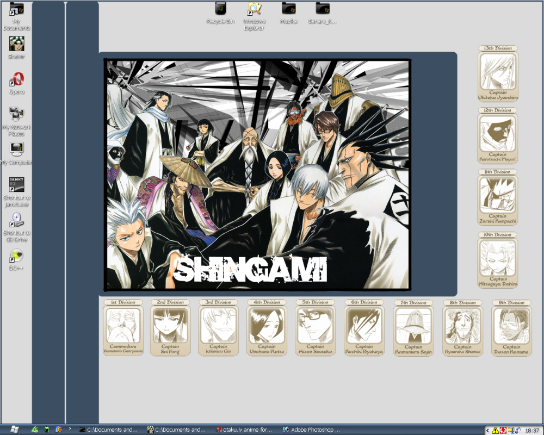The width and height of the screenshot is (544, 435).
Task: Expand hidden system tray icons arrow
Action: coord(487,431)
